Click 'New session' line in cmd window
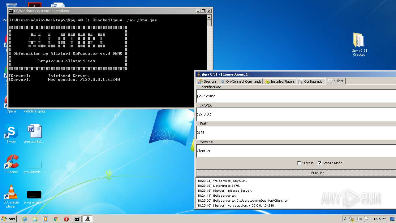Screen dimensions: 396x223 coord(64,80)
